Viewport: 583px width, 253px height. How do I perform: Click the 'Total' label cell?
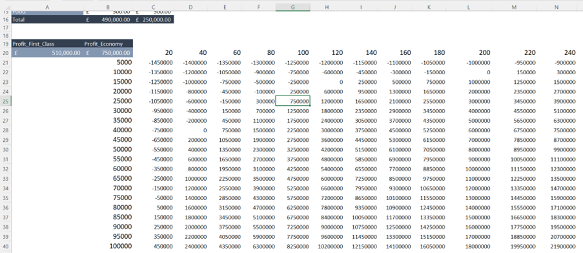[x=47, y=20]
